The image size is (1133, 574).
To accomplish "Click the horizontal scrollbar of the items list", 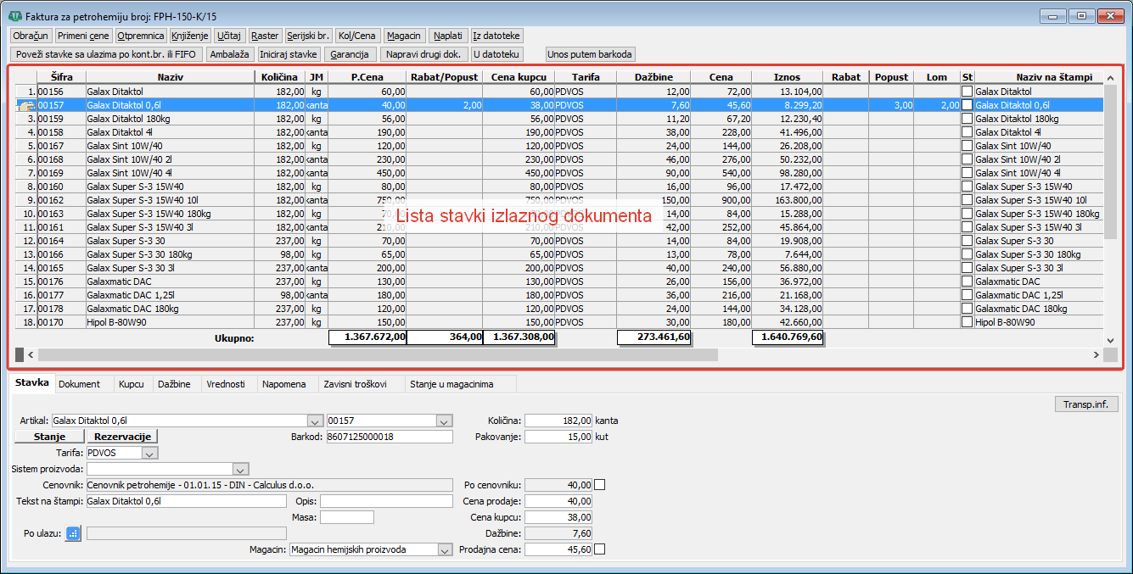I will 378,354.
